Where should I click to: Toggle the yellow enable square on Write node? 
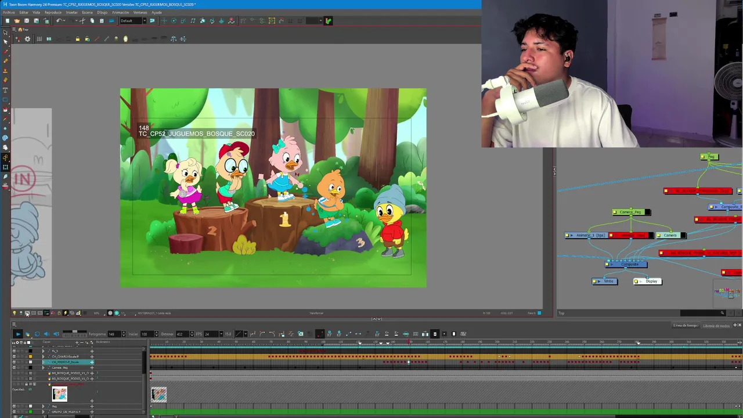pos(594,281)
